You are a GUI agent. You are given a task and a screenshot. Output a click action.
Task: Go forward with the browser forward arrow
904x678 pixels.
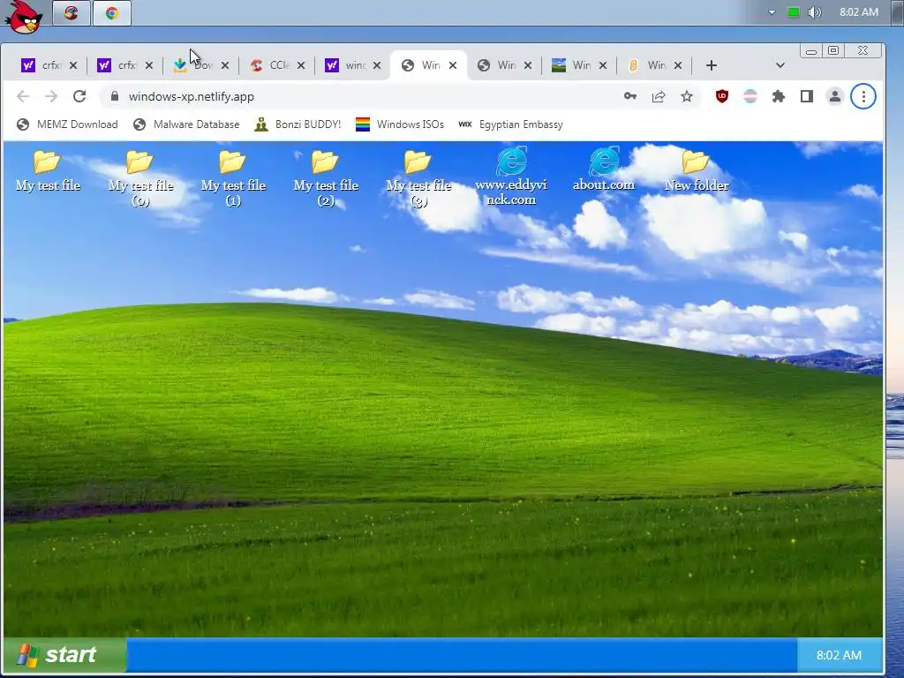pyautogui.click(x=51, y=96)
